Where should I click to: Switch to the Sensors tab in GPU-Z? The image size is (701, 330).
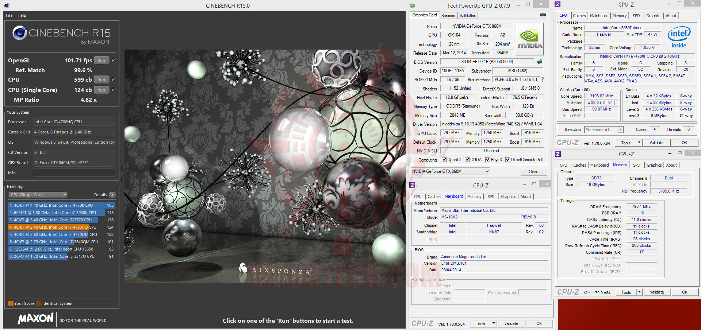tap(448, 16)
